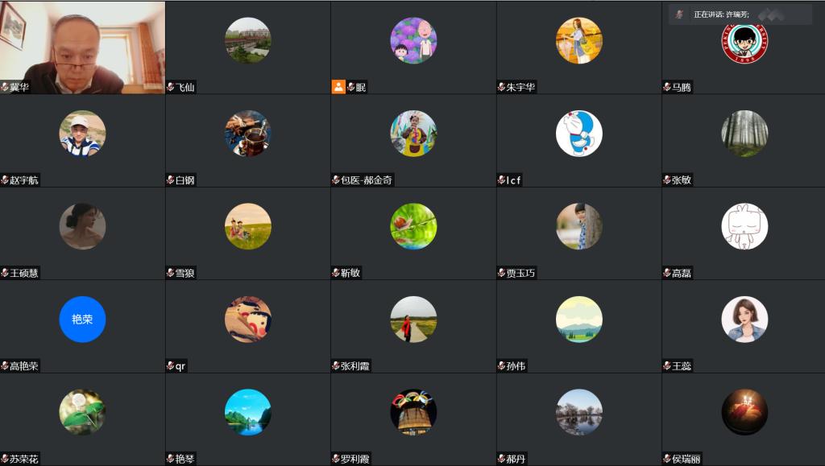Select the forest avatar of 张敏
Viewport: 825px width, 466px height.
744,134
